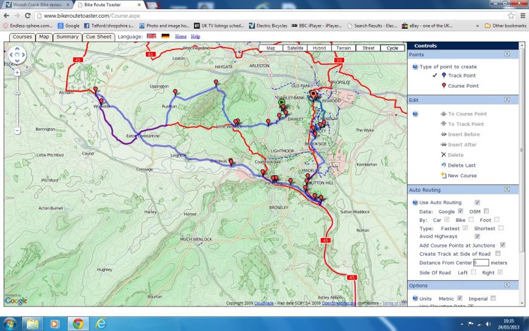529x331 pixels.
Task: Click the Delete Last edit icon
Action: 444,165
